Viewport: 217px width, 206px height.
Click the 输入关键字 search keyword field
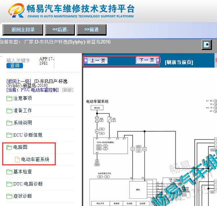[x=18, y=60]
